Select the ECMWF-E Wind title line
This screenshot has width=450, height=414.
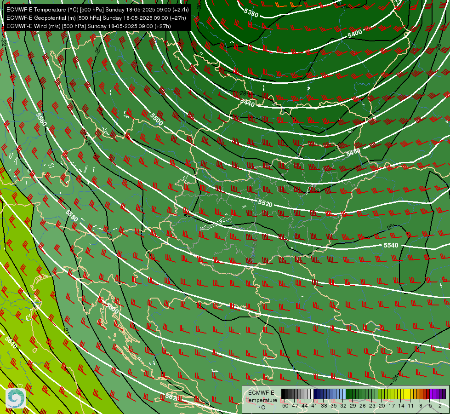pos(89,26)
